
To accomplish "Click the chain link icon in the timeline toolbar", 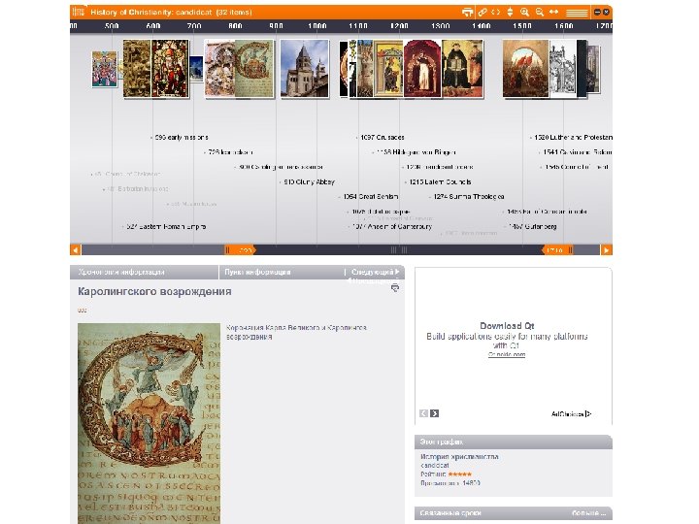I will click(483, 12).
